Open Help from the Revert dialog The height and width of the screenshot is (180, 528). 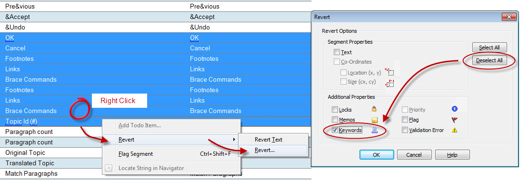(x=452, y=155)
